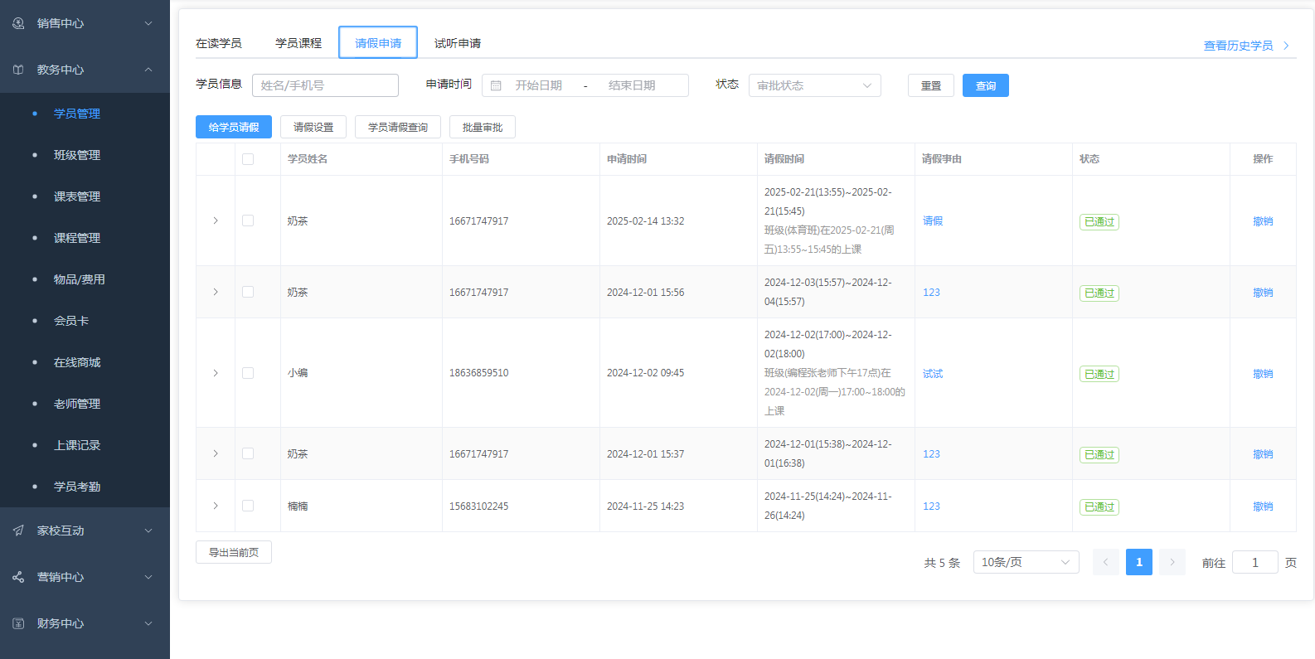Click the 销售中心 sidebar icon
The width and height of the screenshot is (1315, 659).
pos(18,23)
